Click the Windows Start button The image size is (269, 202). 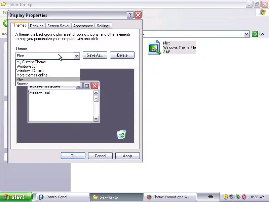click(x=16, y=197)
